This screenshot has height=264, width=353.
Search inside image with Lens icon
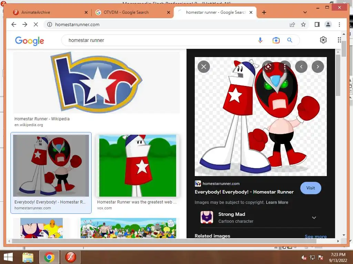[x=268, y=67]
